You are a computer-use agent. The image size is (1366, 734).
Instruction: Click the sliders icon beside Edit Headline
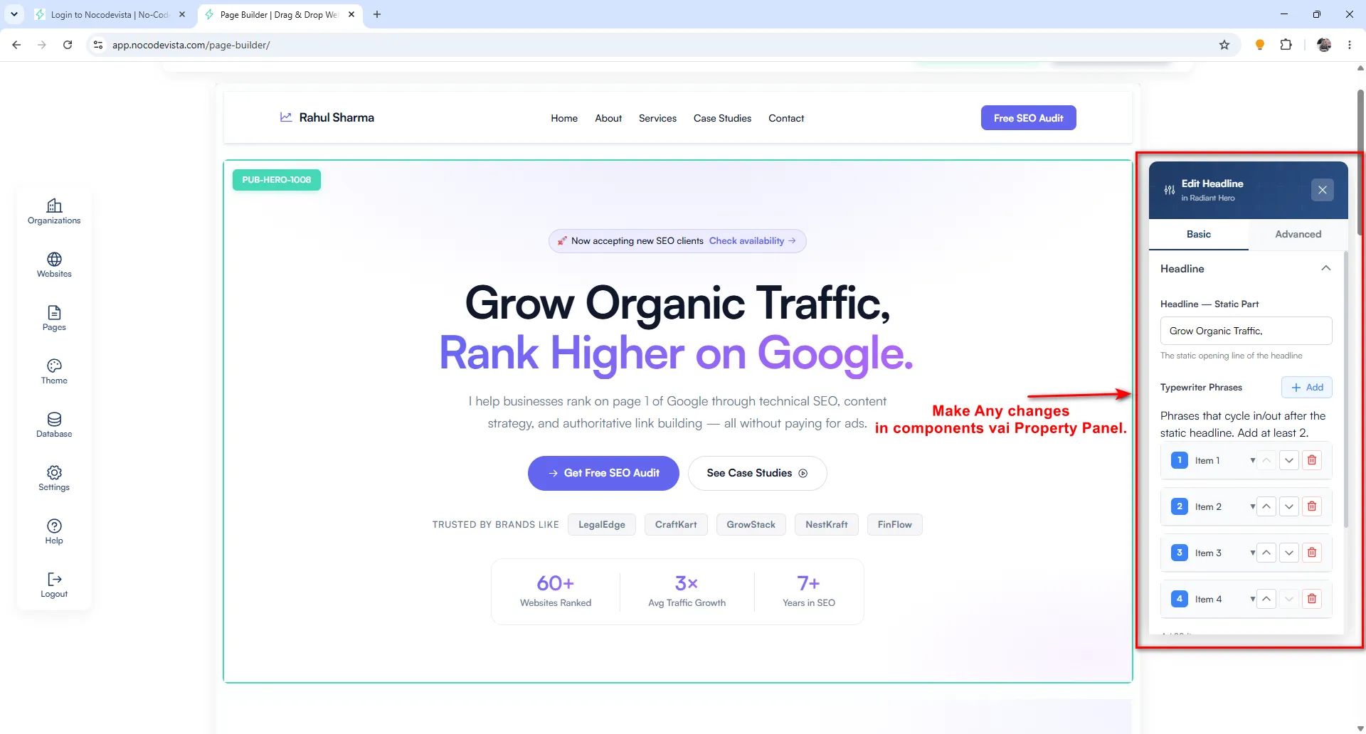(x=1169, y=190)
